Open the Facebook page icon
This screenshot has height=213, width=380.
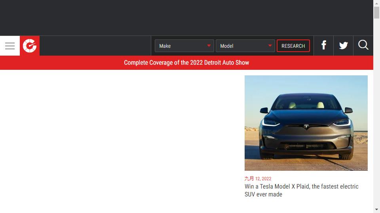coord(324,45)
